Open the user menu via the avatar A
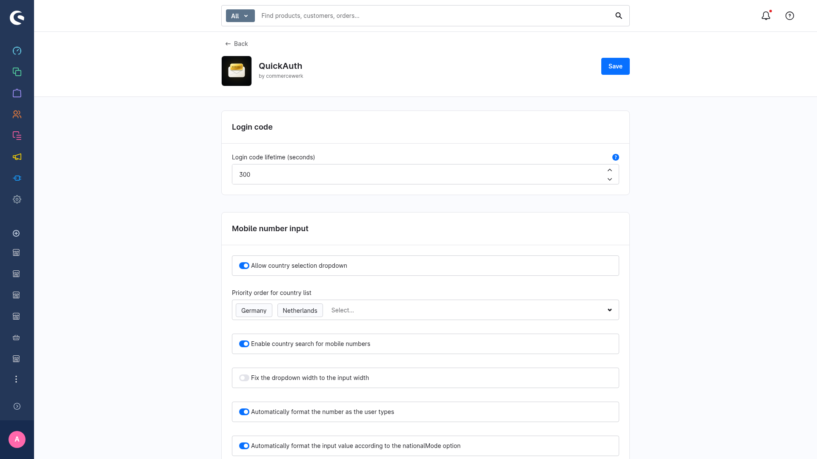The width and height of the screenshot is (817, 459). click(x=17, y=439)
